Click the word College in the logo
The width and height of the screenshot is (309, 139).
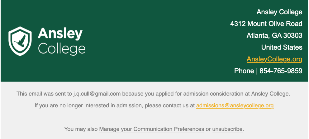(x=62, y=49)
